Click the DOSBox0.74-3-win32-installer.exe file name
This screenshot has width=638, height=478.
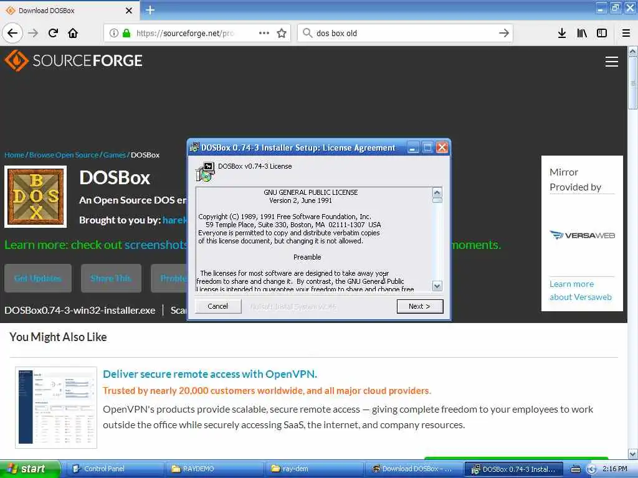tap(80, 310)
